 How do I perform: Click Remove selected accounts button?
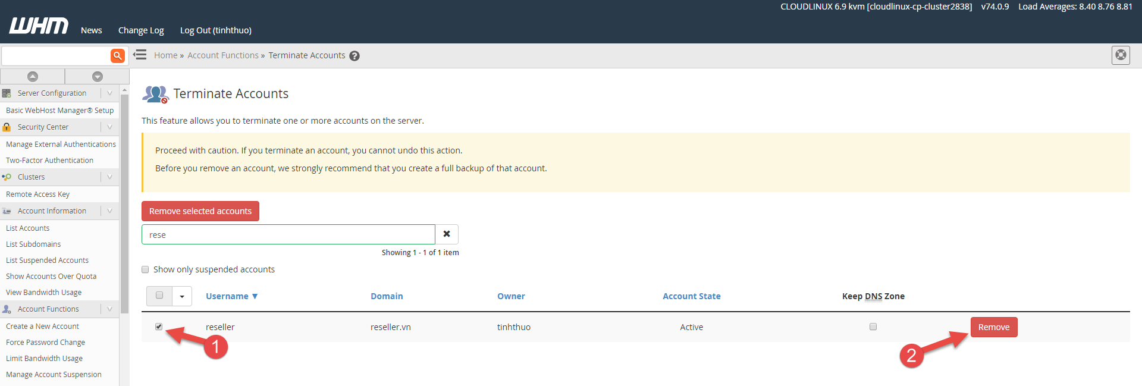[x=200, y=211]
